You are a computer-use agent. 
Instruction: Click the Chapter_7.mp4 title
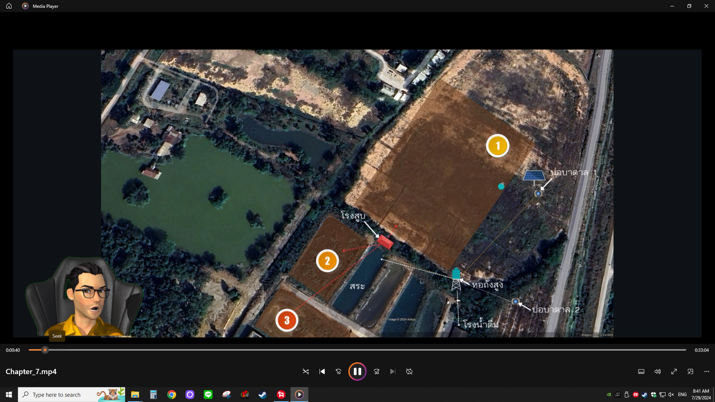[31, 371]
